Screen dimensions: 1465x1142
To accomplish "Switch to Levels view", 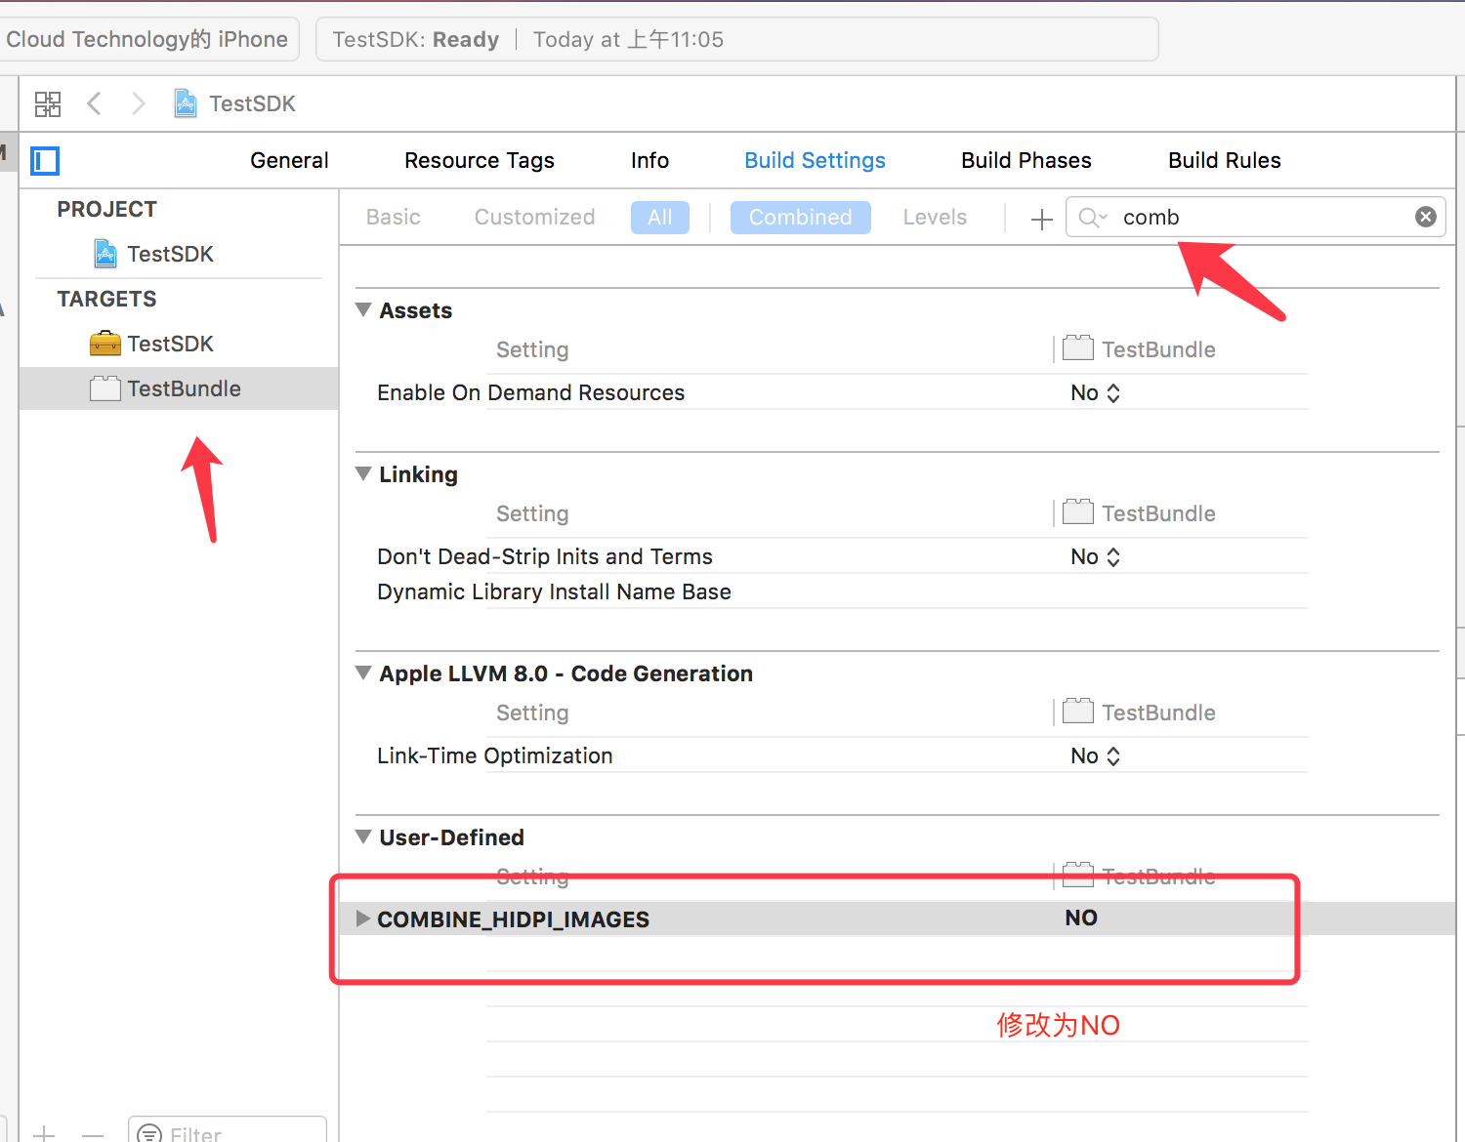I will (x=935, y=217).
